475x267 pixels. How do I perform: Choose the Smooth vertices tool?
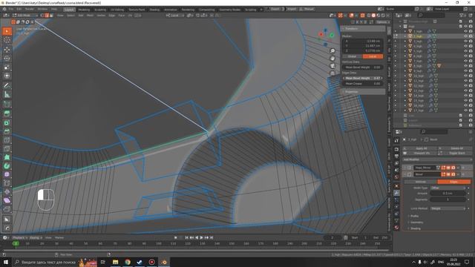click(7, 175)
